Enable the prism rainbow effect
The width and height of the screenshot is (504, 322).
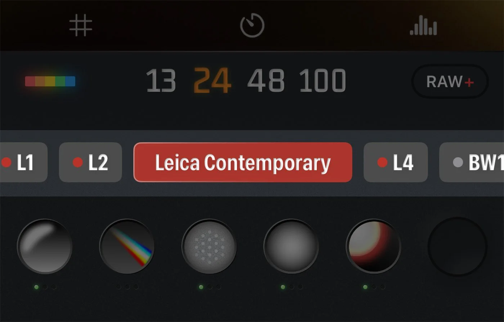click(127, 247)
